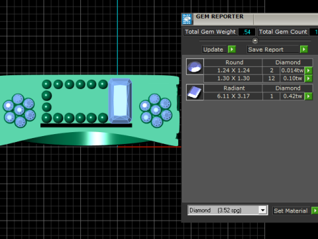Click the Diamond header in Round section
Viewport: 318px width, 239px height.
coord(288,62)
